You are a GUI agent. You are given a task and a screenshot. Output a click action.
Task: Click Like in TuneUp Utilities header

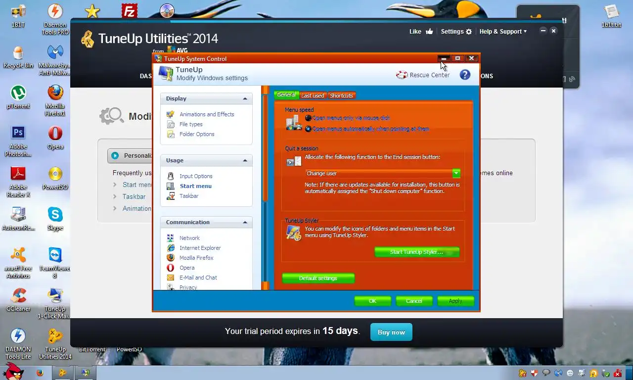pos(421,31)
